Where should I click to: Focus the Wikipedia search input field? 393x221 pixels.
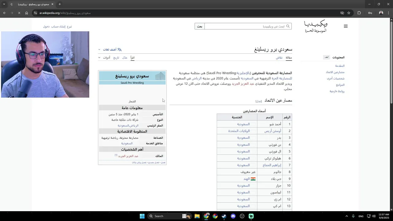click(248, 26)
